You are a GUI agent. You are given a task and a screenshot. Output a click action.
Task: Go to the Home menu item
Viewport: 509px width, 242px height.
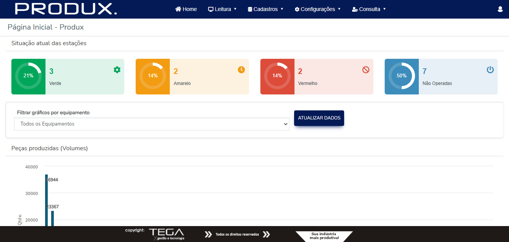186,9
